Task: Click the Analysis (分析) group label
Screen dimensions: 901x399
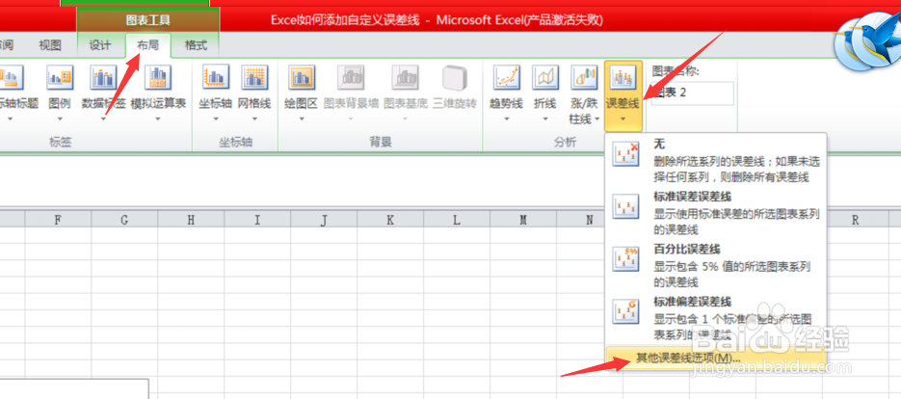Action: (x=565, y=143)
